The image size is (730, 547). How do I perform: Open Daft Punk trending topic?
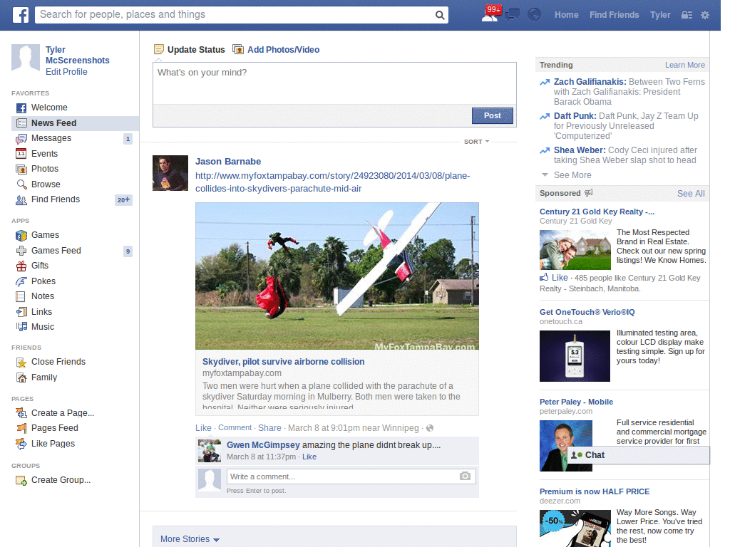575,116
